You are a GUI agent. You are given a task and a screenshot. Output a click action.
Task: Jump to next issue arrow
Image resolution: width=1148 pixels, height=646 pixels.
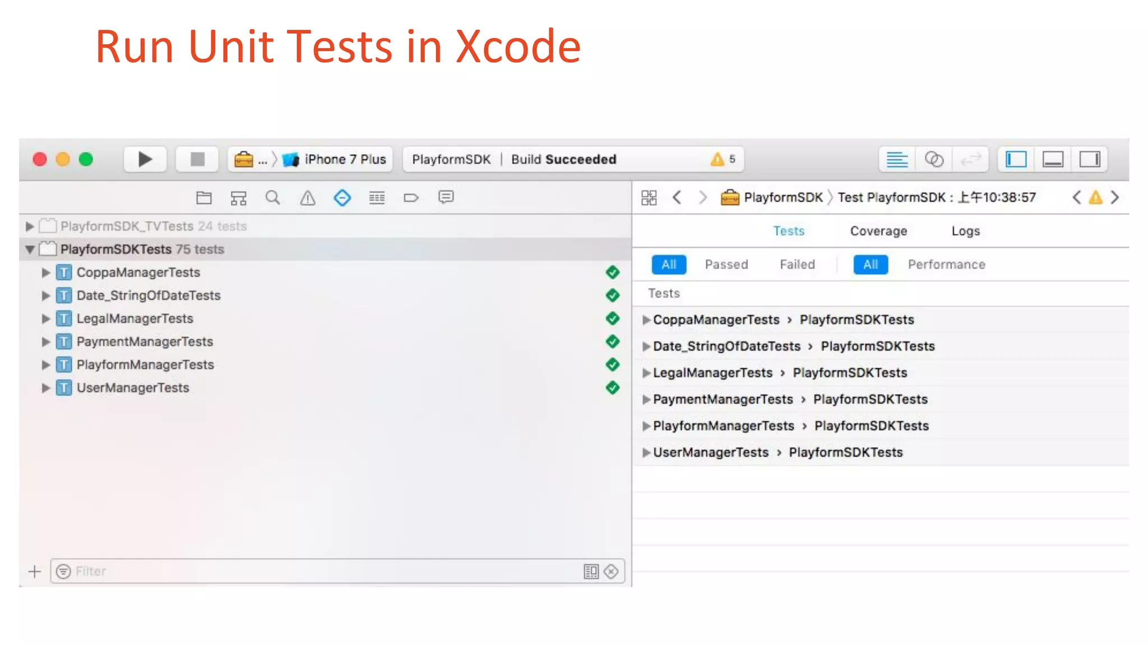[x=1115, y=197]
